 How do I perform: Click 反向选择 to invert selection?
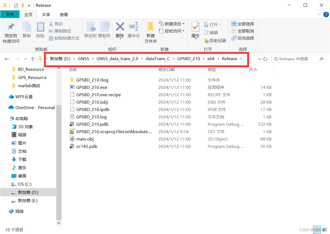[x=243, y=38]
